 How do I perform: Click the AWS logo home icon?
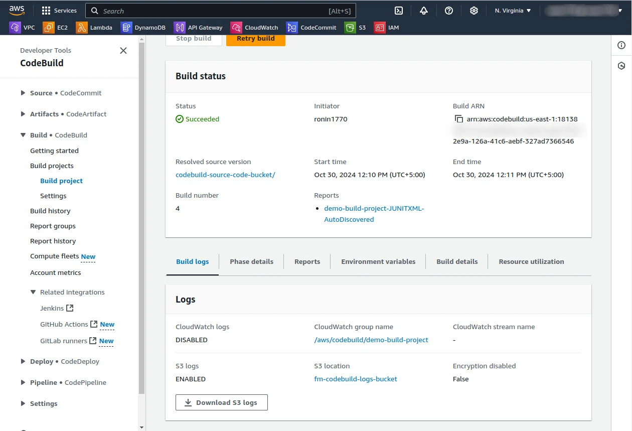pos(17,11)
